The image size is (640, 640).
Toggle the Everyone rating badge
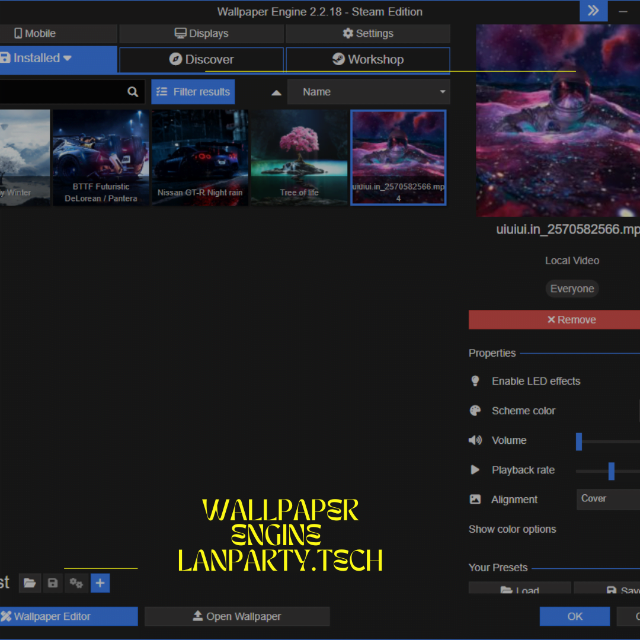coord(572,289)
